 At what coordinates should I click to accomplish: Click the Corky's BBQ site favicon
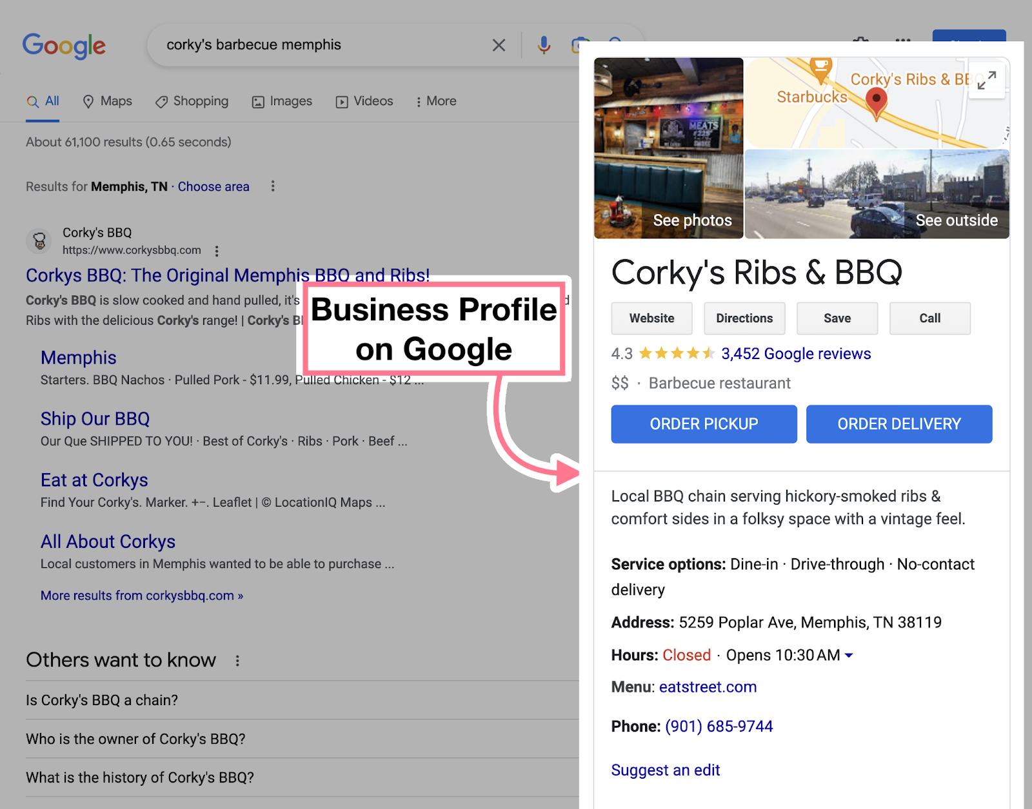click(x=39, y=241)
